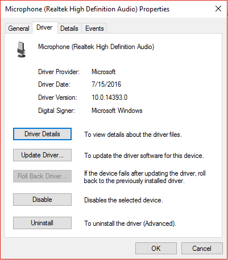Click the dialog title bar text
Image resolution: width=228 pixels, height=260 pixels.
[88, 9]
